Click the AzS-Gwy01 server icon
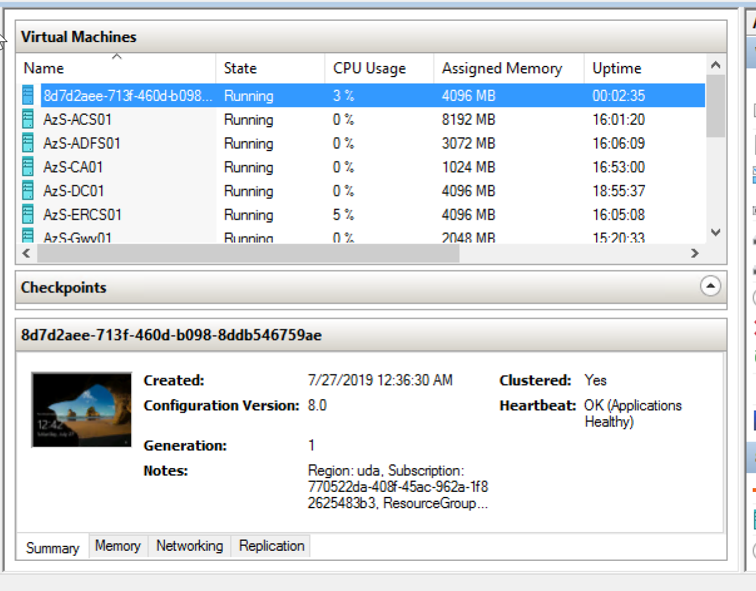The image size is (756, 591). click(28, 237)
